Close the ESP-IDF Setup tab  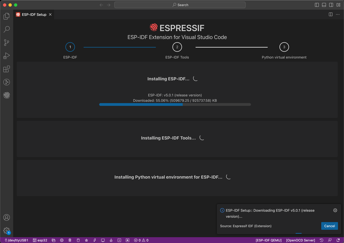(x=50, y=14)
